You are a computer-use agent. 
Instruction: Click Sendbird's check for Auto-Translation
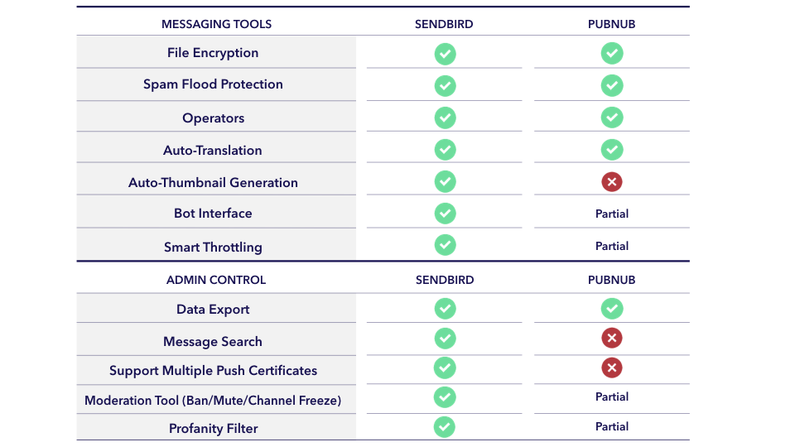[x=446, y=150]
